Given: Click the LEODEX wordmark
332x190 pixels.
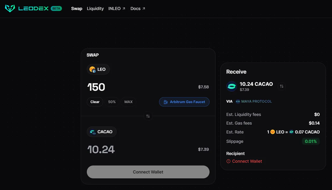Looking at the screenshot, I should coord(33,9).
